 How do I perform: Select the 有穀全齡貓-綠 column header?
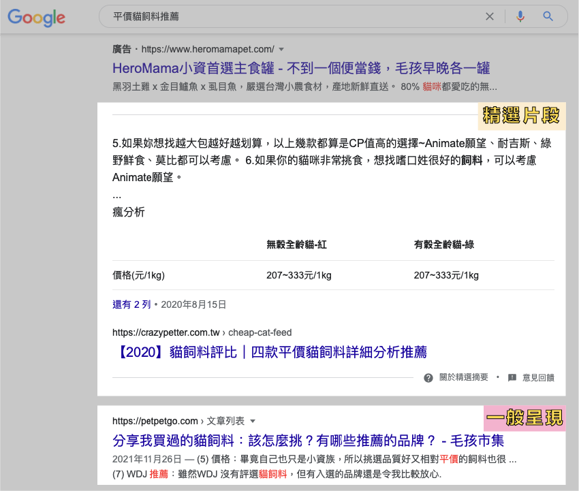444,244
